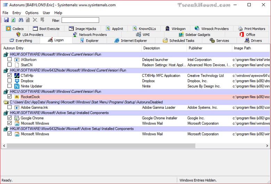Viewport: 271px width, 184px height.
Task: Open the Winlogon tab
Action: point(175,28)
